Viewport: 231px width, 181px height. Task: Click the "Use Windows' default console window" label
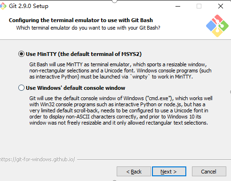[75, 88]
